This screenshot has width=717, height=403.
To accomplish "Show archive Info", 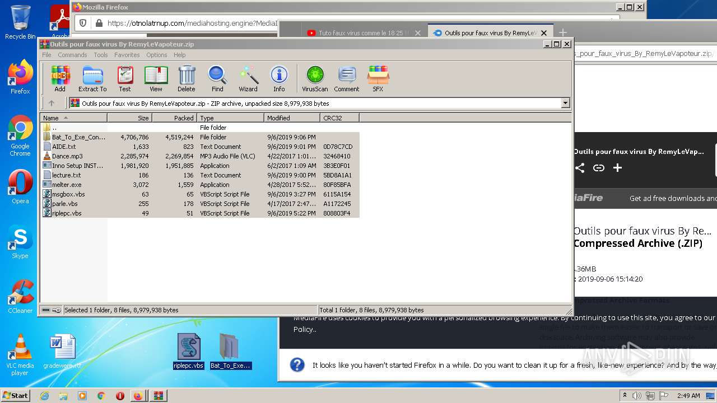I will (279, 79).
